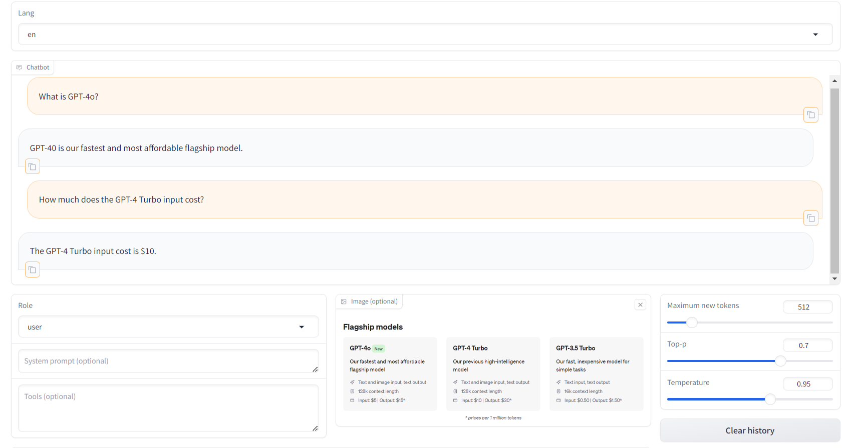
Task: Click the chat scrollbar down arrow
Action: point(834,278)
